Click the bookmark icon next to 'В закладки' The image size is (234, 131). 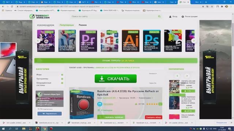tap(98, 110)
